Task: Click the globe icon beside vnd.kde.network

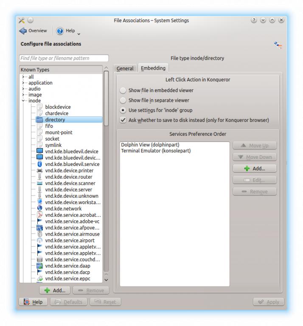Action: click(x=39, y=208)
